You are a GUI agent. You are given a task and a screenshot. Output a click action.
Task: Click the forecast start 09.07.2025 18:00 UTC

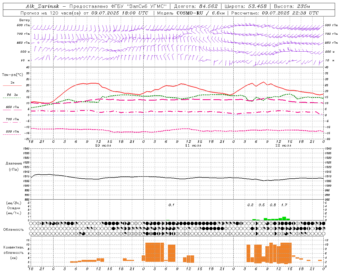pyautogui.click(x=119, y=13)
